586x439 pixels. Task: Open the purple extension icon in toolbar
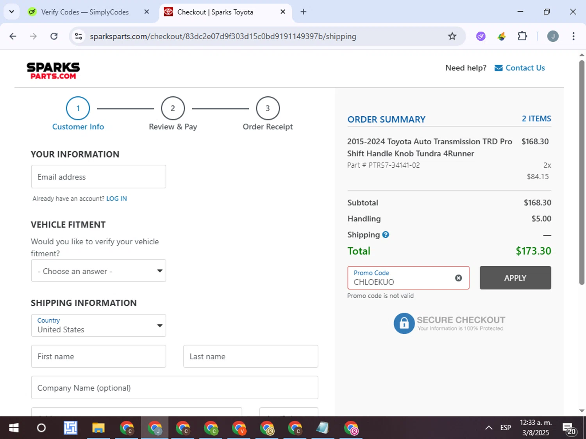[481, 36]
